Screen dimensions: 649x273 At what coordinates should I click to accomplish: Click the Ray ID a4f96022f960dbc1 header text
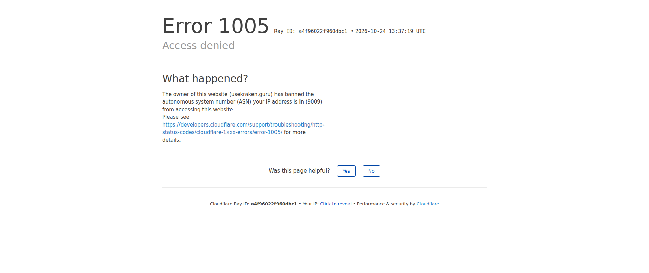[311, 31]
